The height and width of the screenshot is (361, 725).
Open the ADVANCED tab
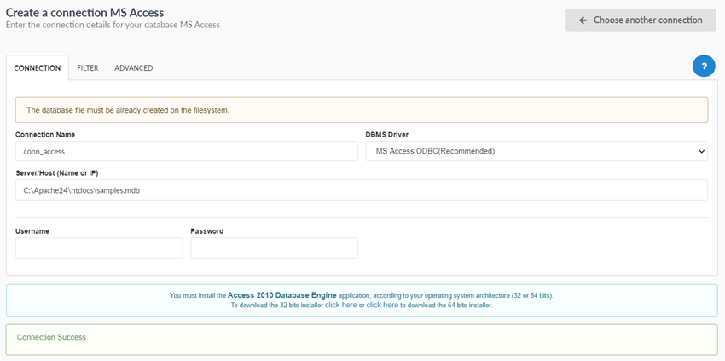click(x=134, y=68)
